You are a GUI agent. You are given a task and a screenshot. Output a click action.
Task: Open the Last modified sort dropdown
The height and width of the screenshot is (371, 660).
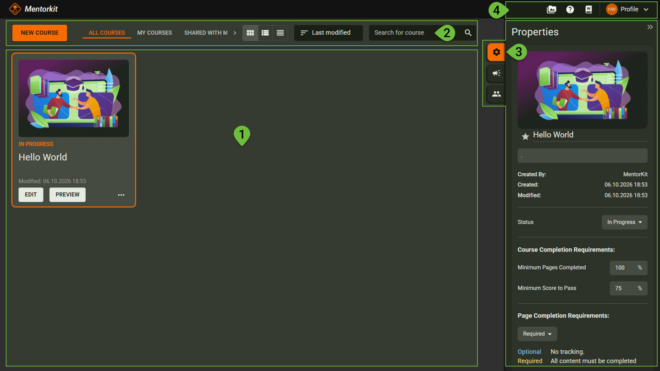pos(328,33)
